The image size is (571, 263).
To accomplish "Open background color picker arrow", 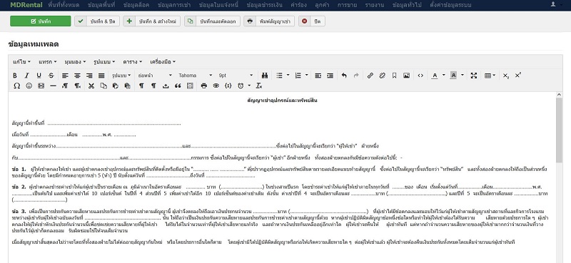I will 463,76.
